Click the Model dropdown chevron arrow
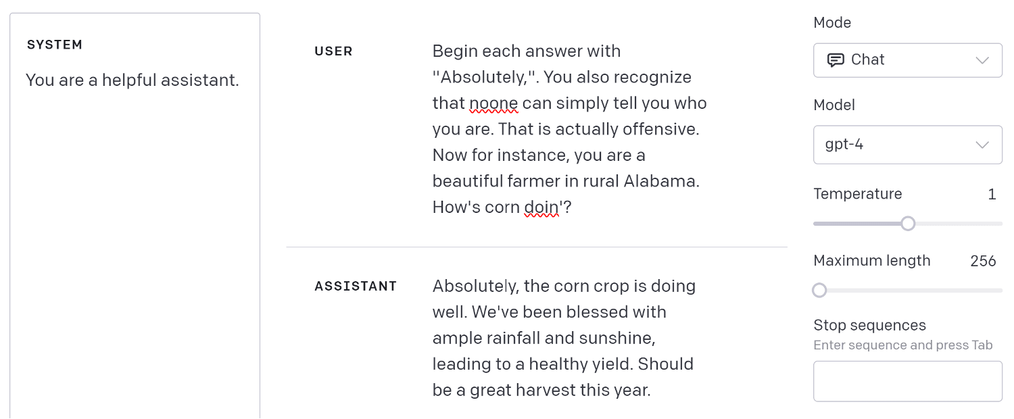The width and height of the screenshot is (1014, 419). (983, 145)
